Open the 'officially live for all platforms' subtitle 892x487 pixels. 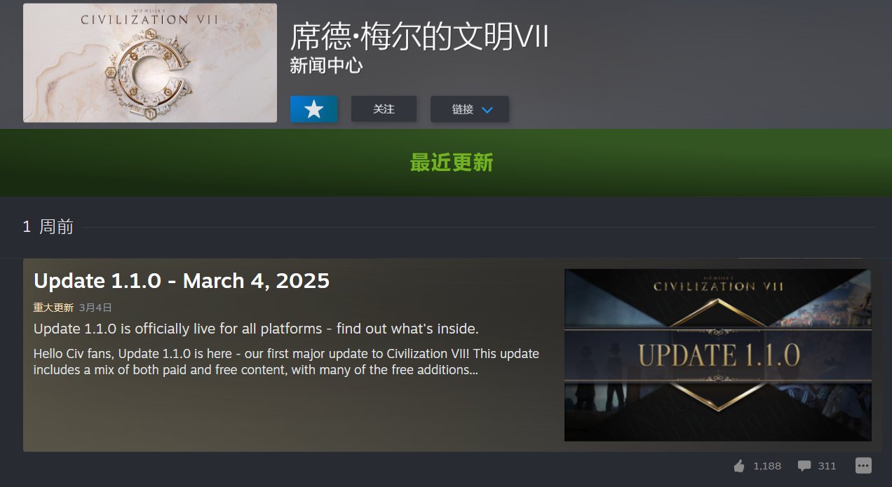click(x=256, y=329)
